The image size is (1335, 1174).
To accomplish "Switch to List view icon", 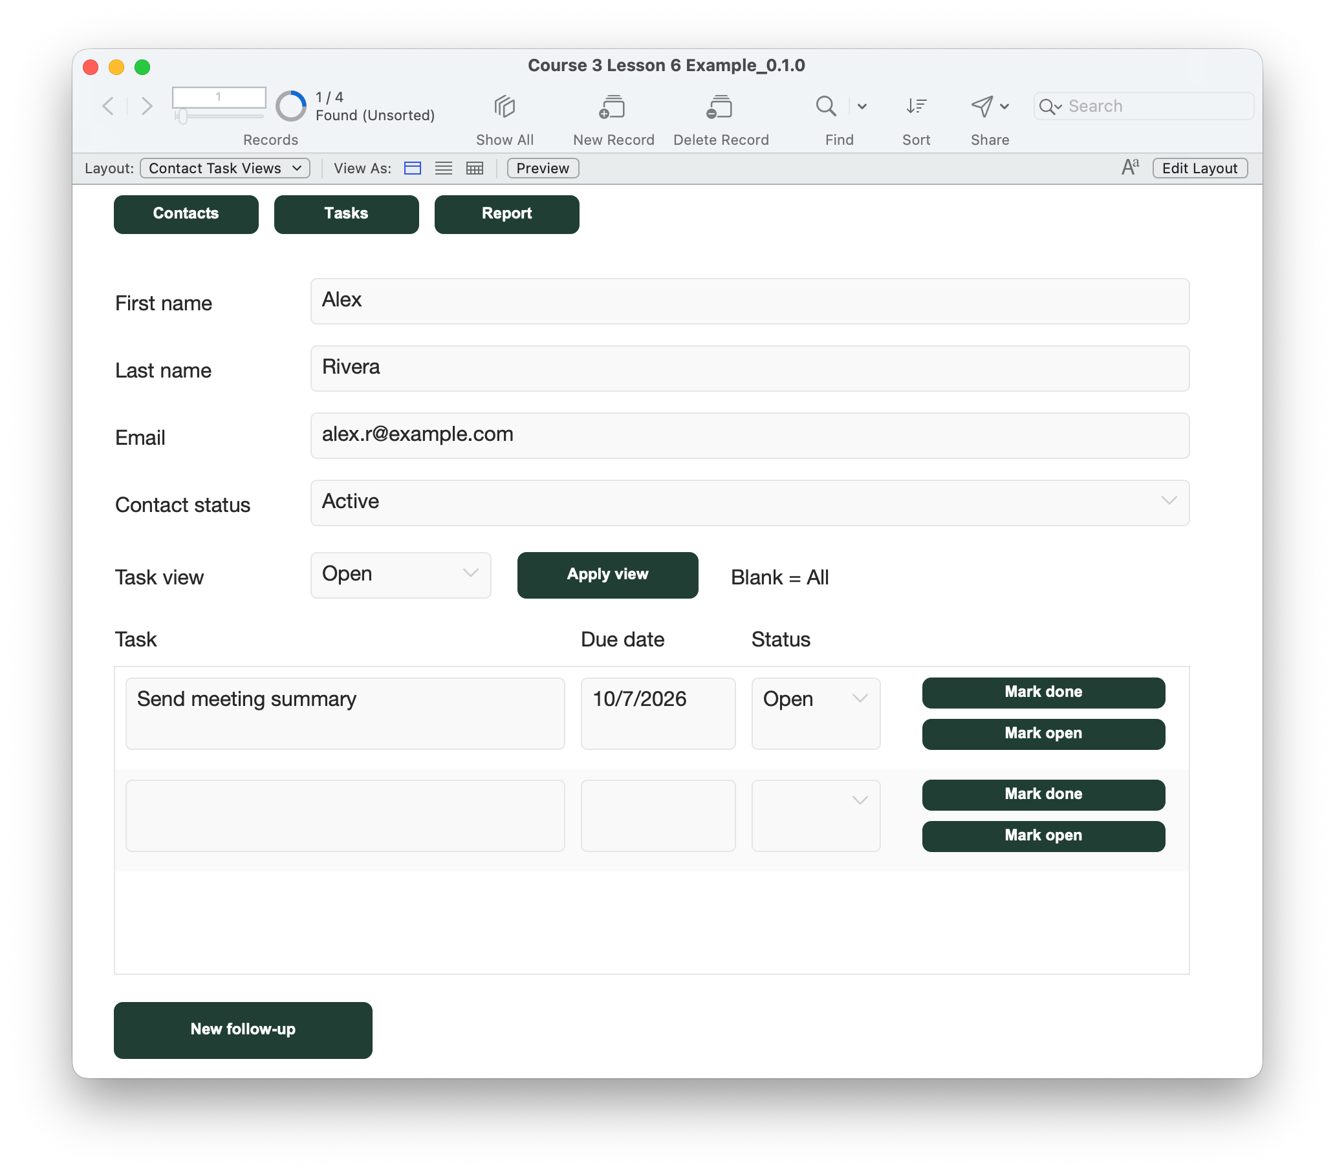I will point(444,168).
